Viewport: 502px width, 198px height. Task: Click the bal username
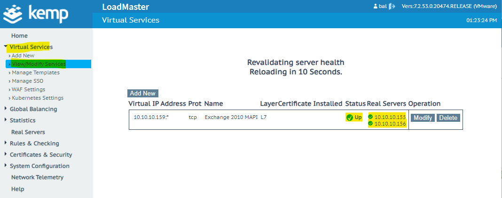(x=383, y=7)
